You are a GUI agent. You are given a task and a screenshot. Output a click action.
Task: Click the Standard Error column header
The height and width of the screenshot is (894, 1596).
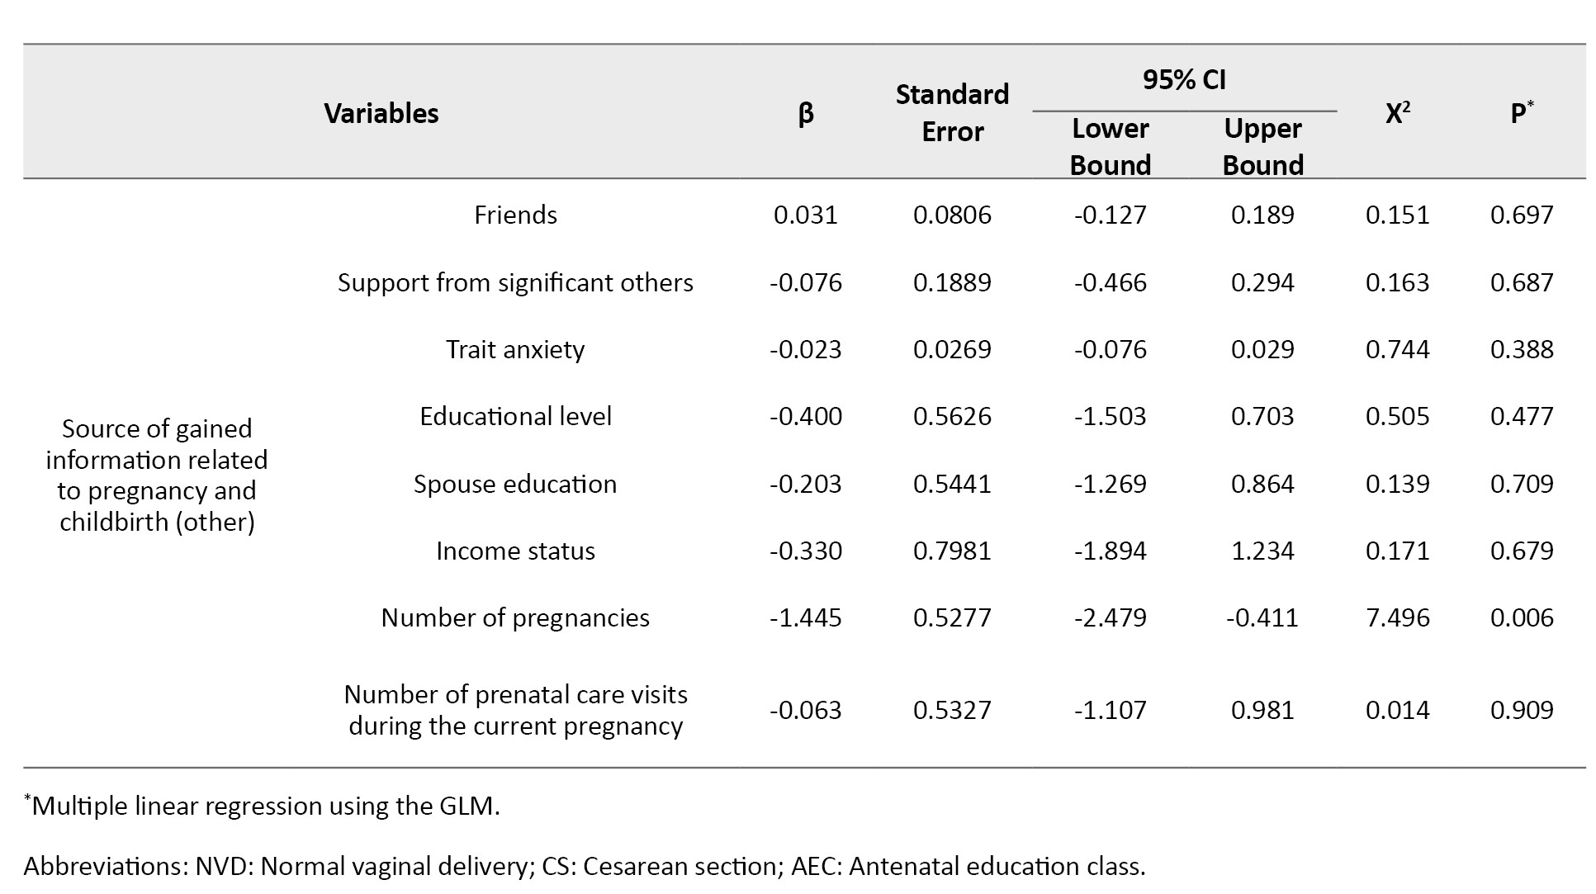click(952, 113)
